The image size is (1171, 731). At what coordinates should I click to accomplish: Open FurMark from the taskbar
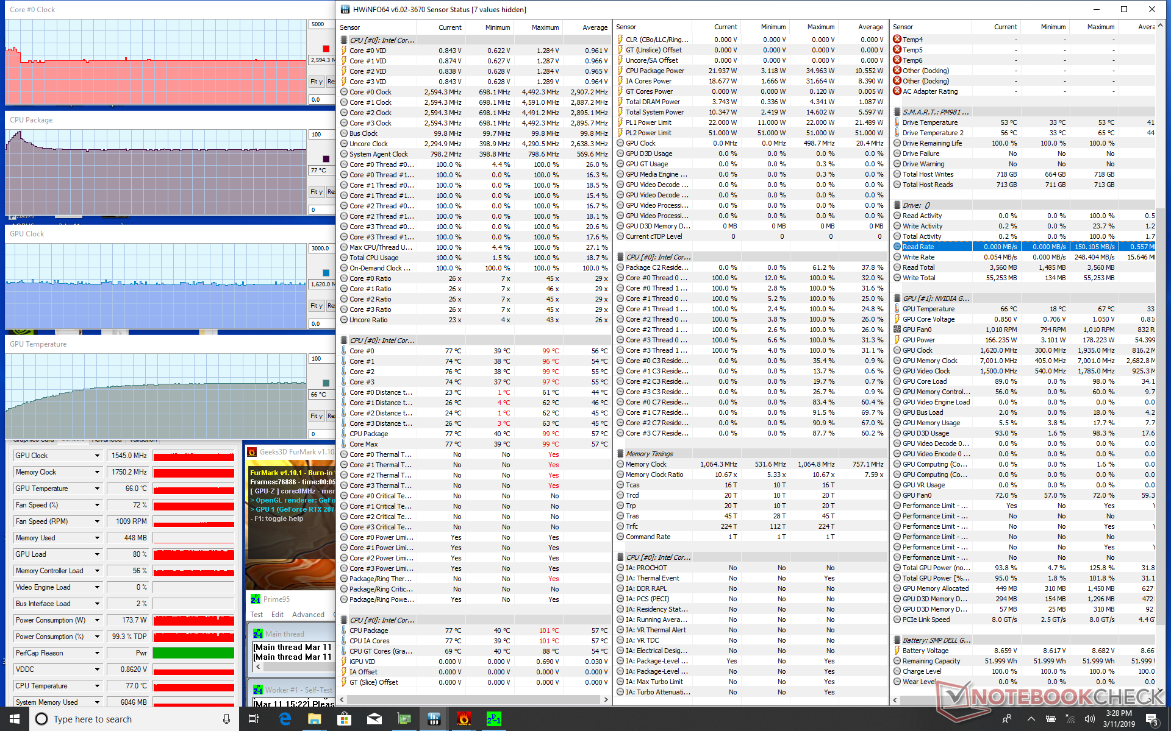pos(464,719)
